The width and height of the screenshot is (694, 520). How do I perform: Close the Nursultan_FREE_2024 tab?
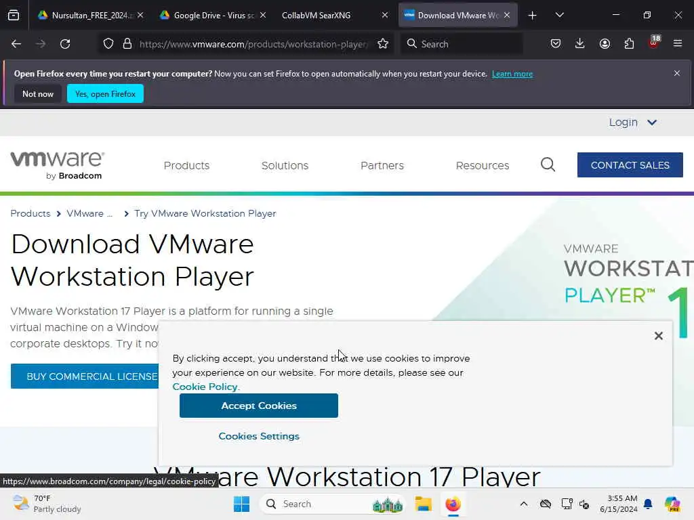(140, 15)
